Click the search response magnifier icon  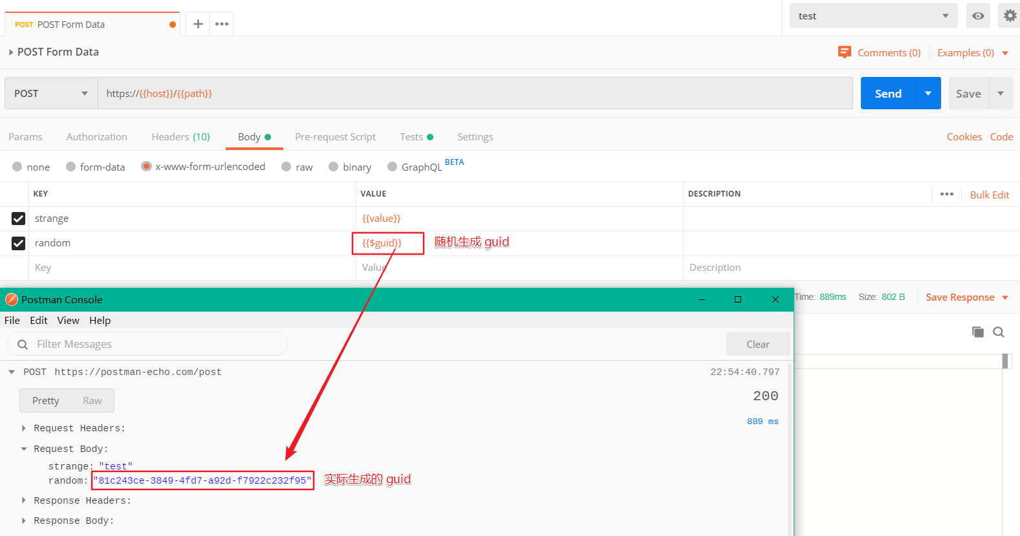click(999, 332)
